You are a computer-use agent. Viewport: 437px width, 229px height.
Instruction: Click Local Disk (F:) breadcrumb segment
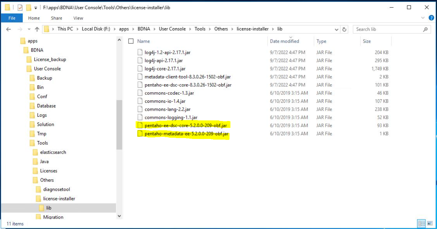click(x=96, y=29)
